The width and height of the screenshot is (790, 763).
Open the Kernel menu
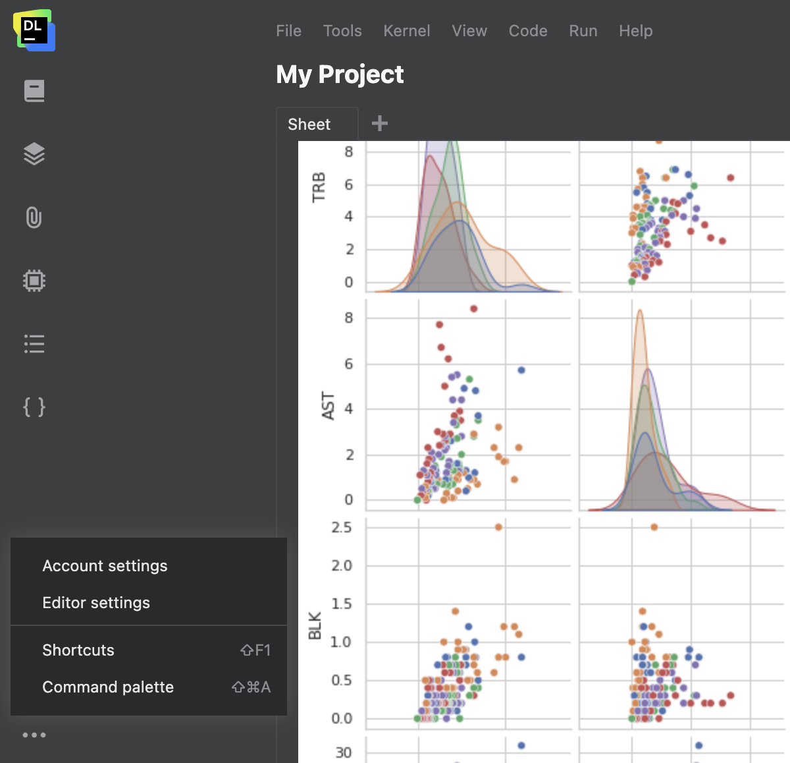click(407, 31)
